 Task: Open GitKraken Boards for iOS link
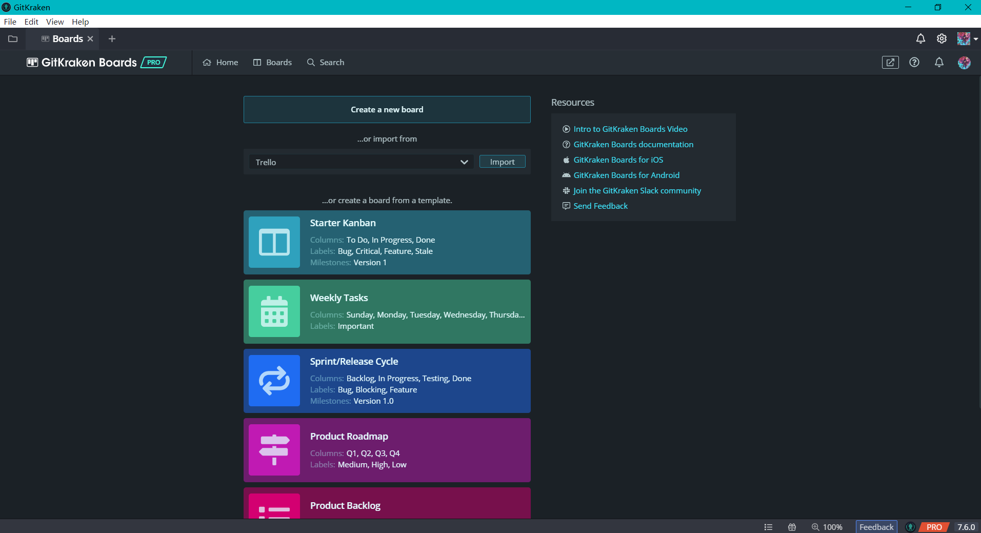tap(618, 160)
